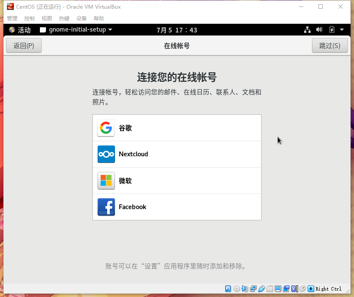Click the shared folders status icon

pyautogui.click(x=269, y=289)
